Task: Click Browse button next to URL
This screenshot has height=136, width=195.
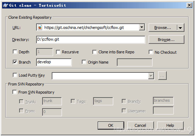Action: coord(163,28)
